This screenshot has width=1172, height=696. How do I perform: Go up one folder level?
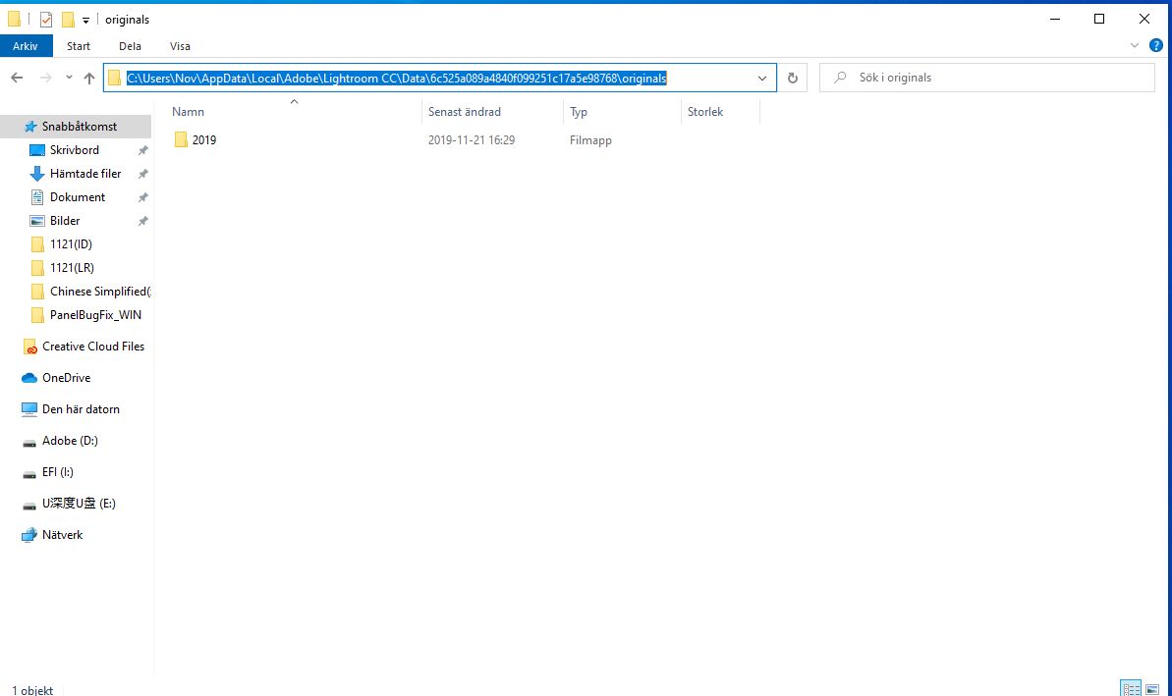[89, 78]
